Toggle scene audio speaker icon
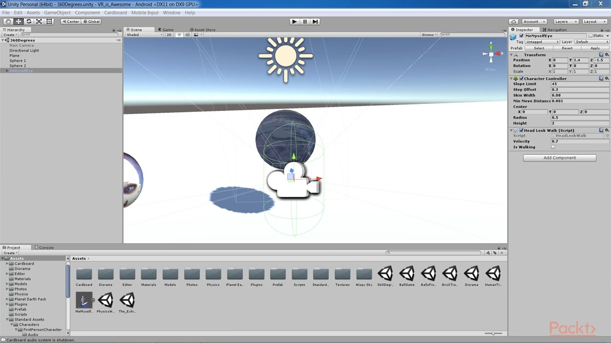 tap(187, 35)
